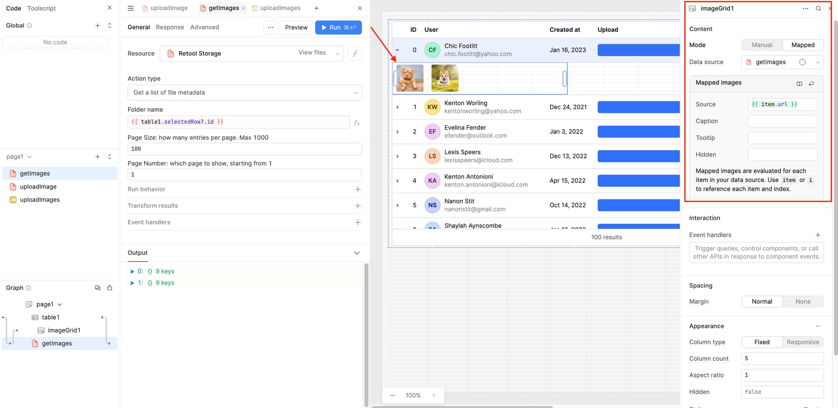Click the fx icon next to Folder name
The height and width of the screenshot is (408, 838).
click(357, 123)
